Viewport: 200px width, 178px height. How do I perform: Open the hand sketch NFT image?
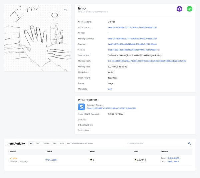point(38,38)
